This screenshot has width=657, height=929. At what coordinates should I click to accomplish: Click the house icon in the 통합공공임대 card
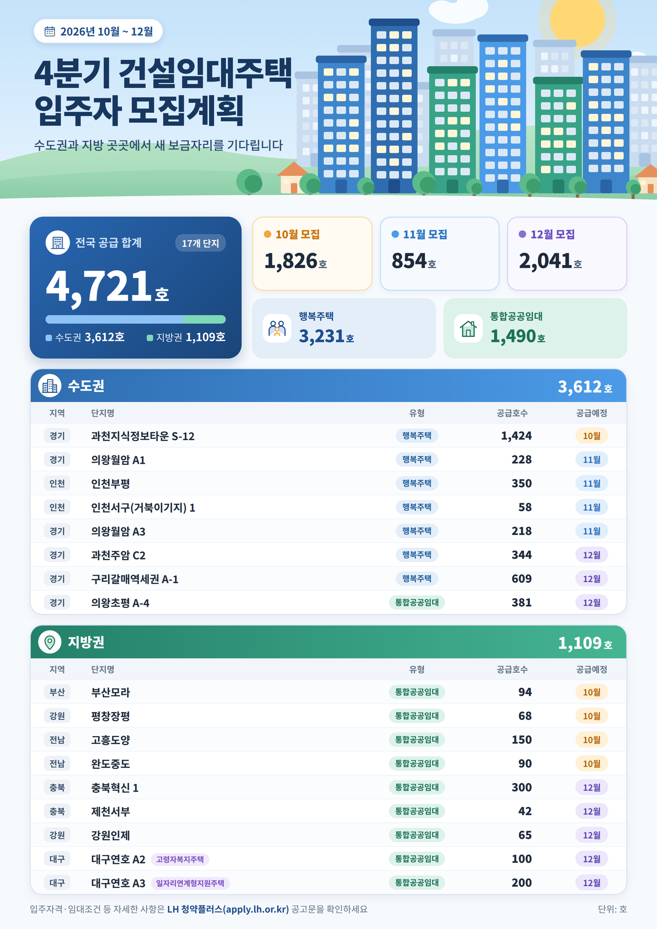[x=468, y=328]
